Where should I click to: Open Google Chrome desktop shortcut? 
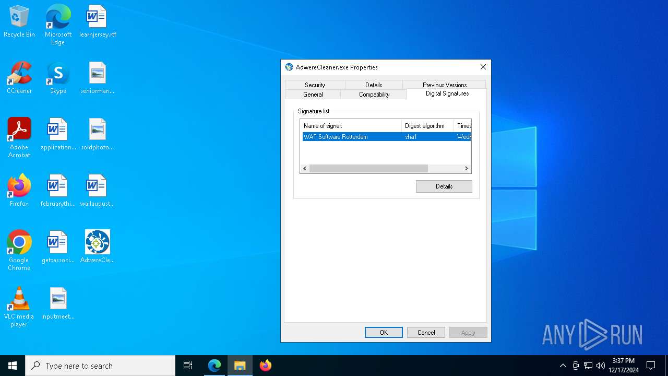pos(19,250)
